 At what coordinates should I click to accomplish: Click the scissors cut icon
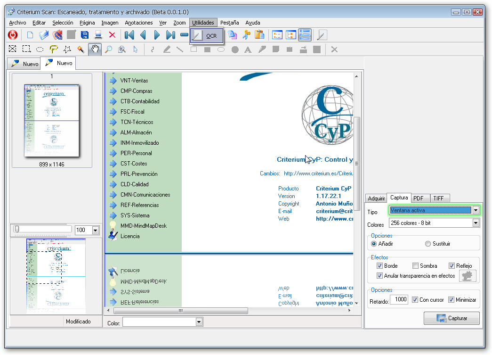coord(246,35)
